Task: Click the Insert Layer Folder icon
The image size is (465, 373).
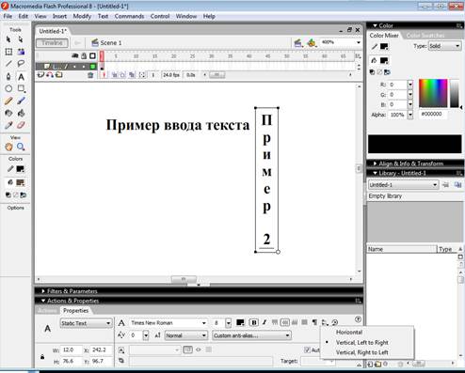Action: click(x=59, y=75)
